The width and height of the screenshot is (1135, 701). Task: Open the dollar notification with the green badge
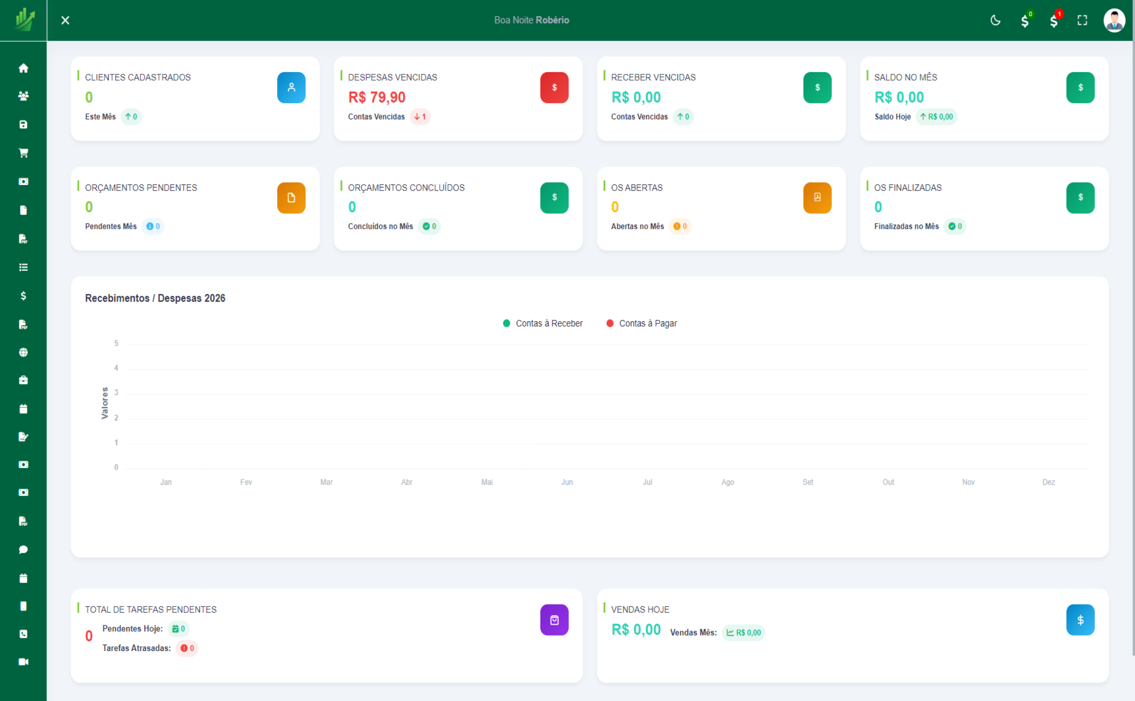coord(1026,20)
